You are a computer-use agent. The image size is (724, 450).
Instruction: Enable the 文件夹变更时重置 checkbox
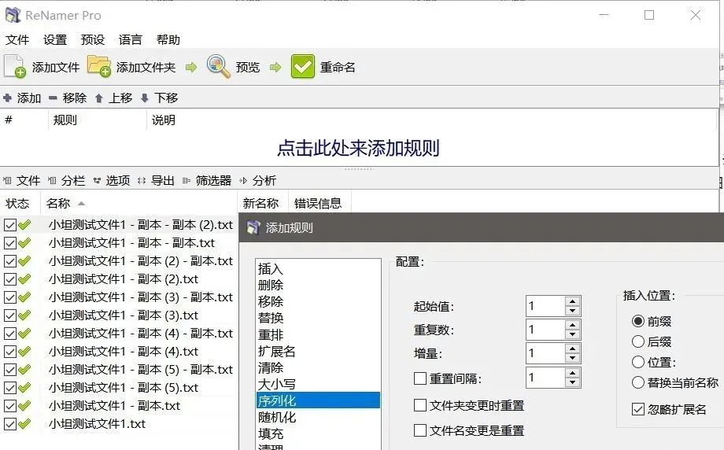420,405
